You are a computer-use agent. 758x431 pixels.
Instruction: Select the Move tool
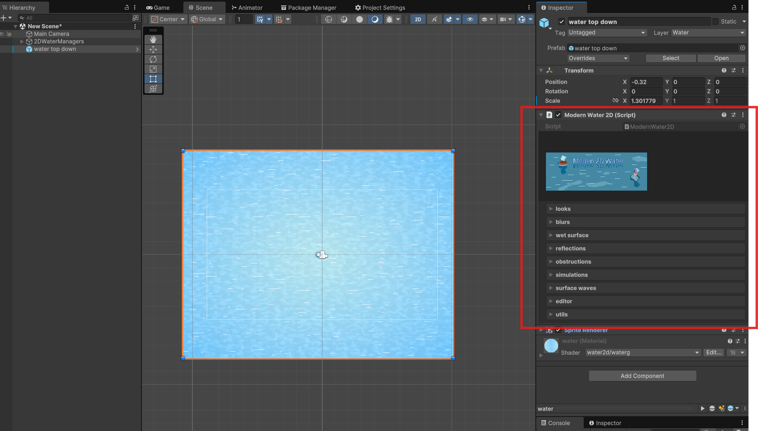[153, 49]
